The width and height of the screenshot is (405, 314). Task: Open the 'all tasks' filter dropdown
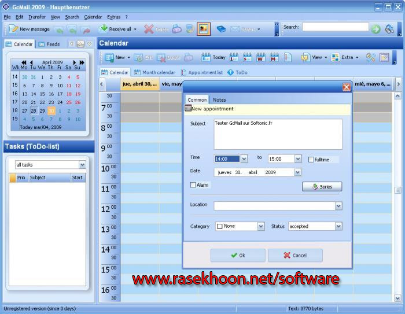coord(82,164)
